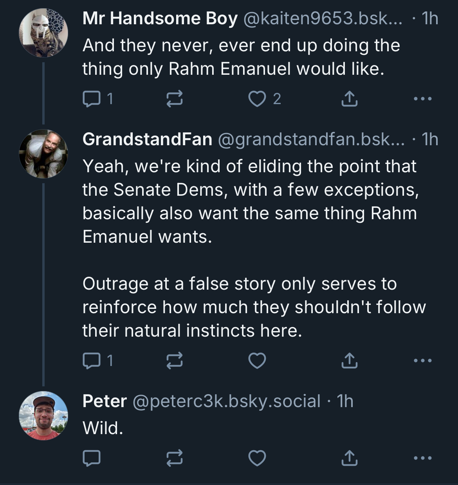Open more options for Mr Handsome Boy's post

click(x=423, y=99)
